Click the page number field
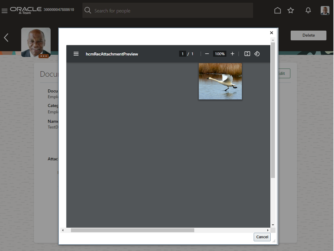 click(x=182, y=54)
